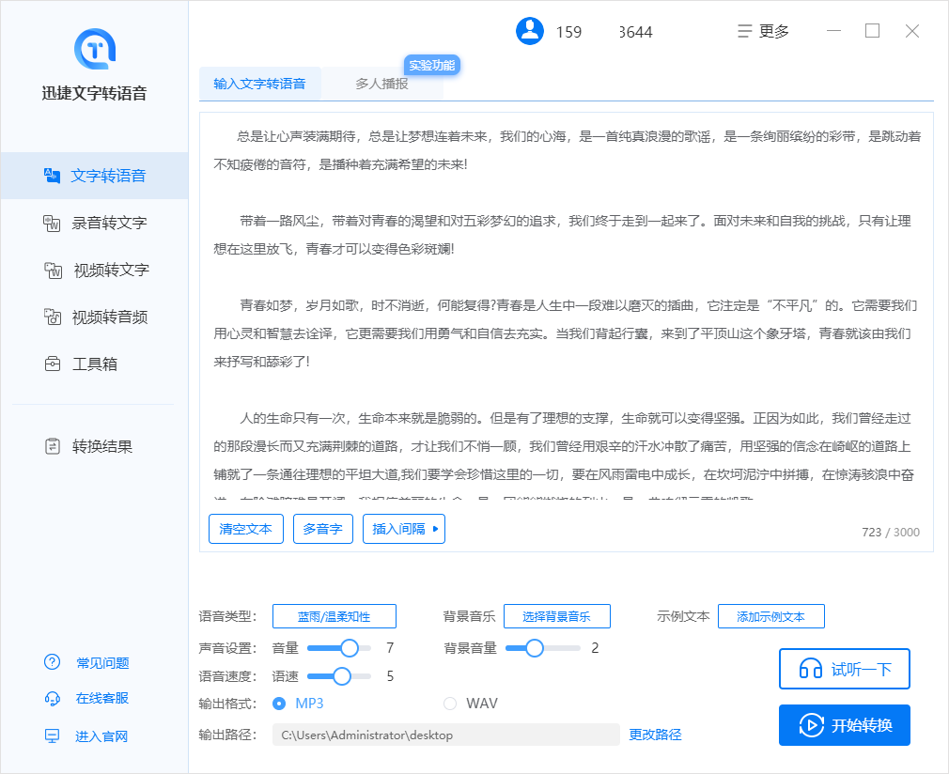Click the 输出路径 path field
The image size is (949, 774).
click(x=445, y=735)
